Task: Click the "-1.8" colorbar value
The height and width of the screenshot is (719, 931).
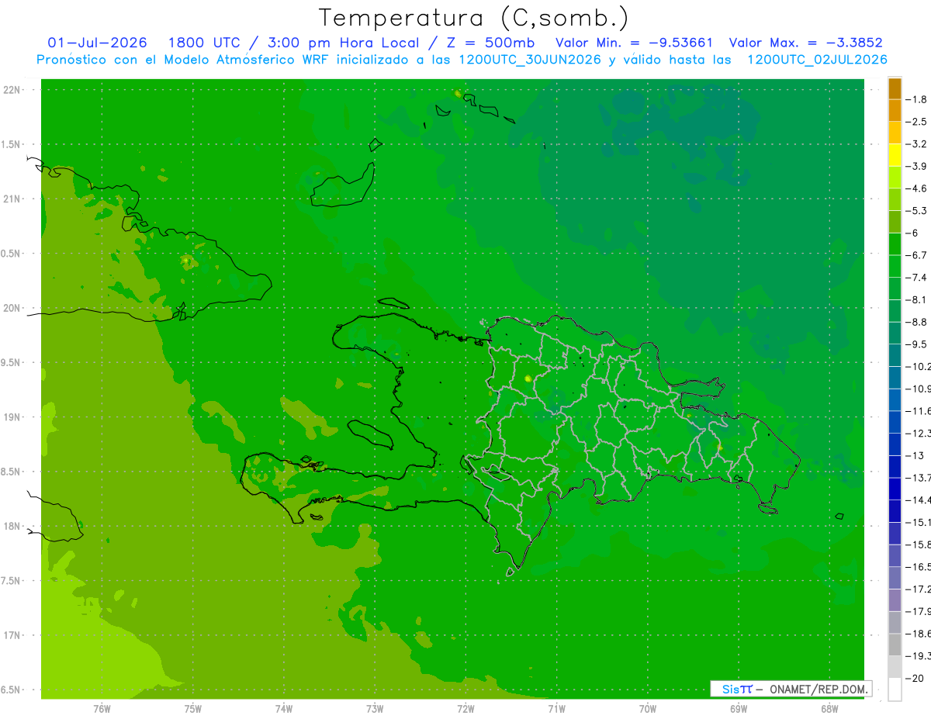Action: (917, 99)
